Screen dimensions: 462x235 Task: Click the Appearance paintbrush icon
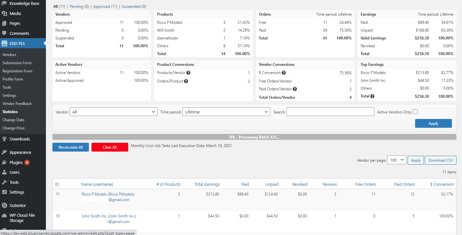[4, 152]
